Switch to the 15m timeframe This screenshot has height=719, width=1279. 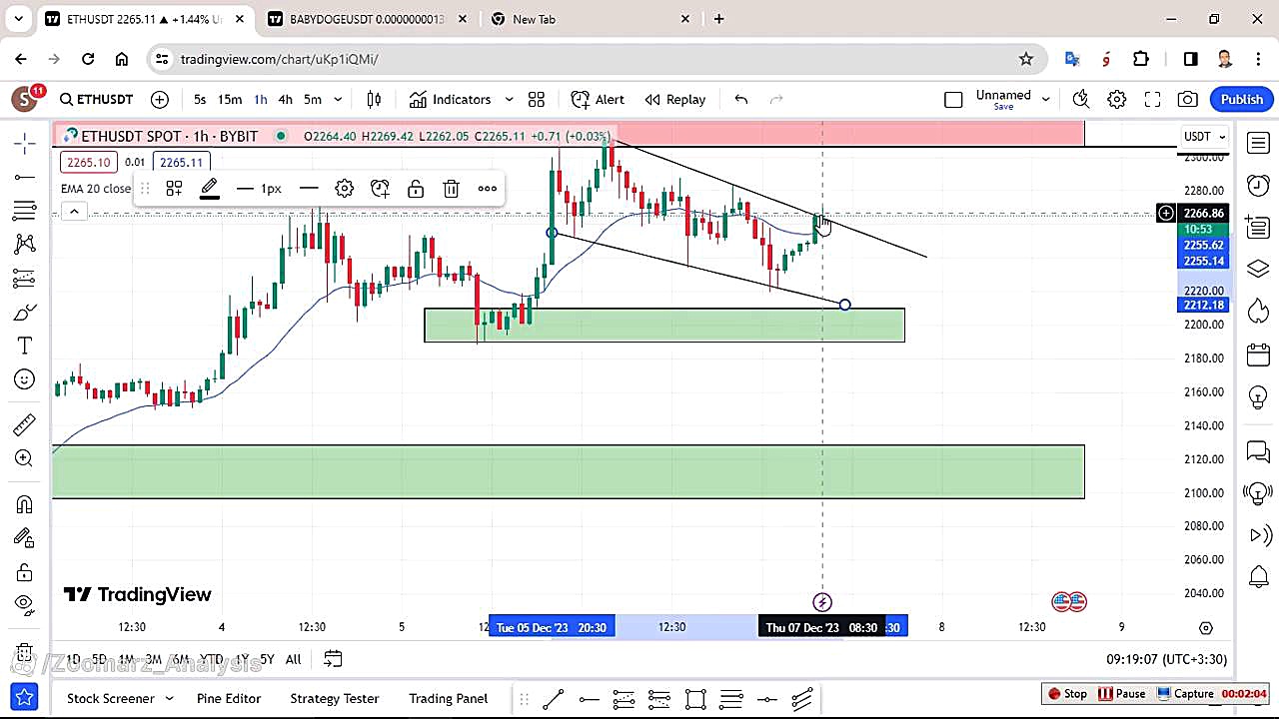click(230, 99)
